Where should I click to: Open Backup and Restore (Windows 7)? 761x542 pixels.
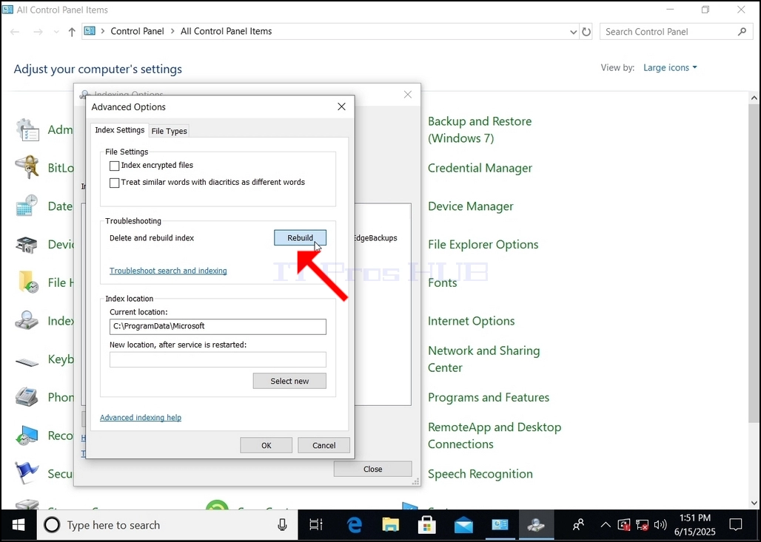click(x=480, y=130)
